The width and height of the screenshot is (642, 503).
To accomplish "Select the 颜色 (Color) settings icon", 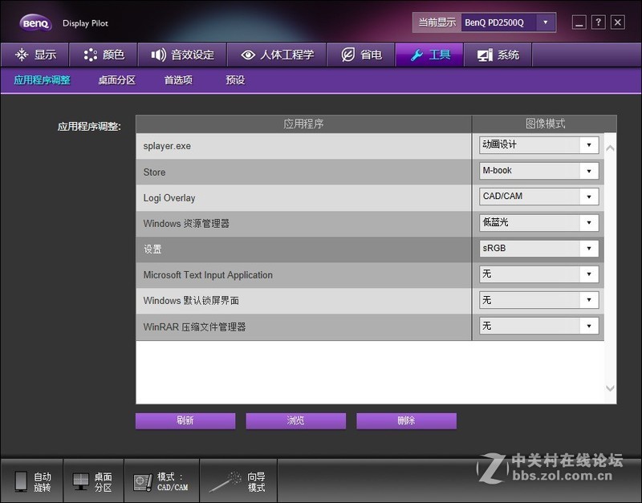I will click(90, 55).
